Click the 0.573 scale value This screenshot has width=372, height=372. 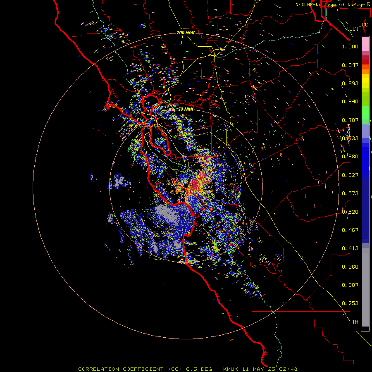[x=350, y=193]
